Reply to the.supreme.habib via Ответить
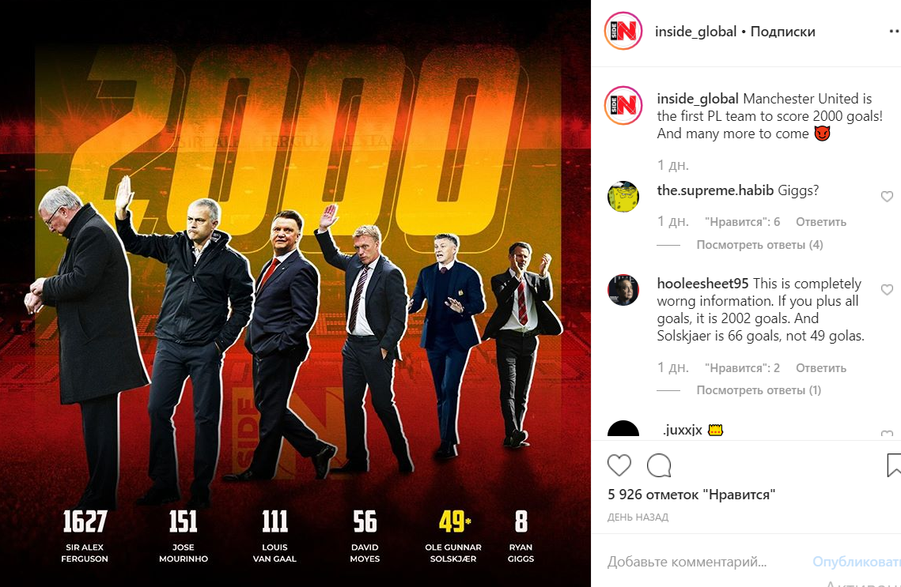The image size is (901, 587). click(x=820, y=222)
